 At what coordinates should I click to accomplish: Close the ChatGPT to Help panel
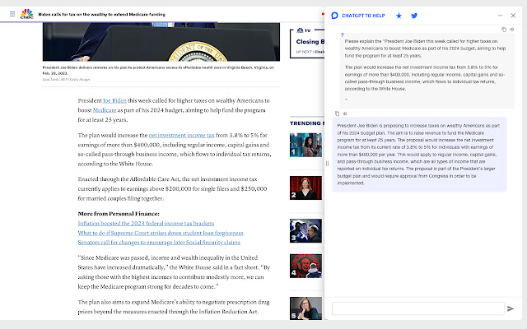pos(513,16)
